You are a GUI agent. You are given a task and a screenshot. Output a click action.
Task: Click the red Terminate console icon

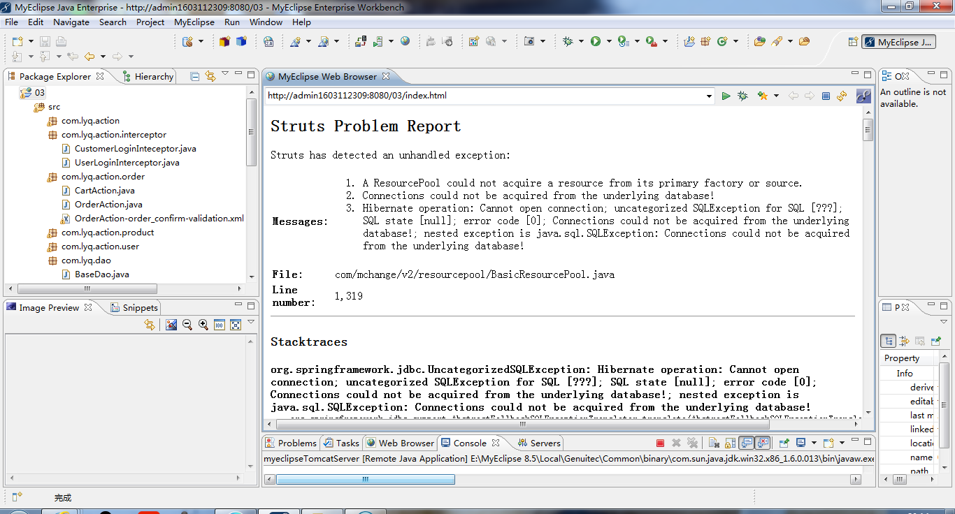tap(660, 443)
